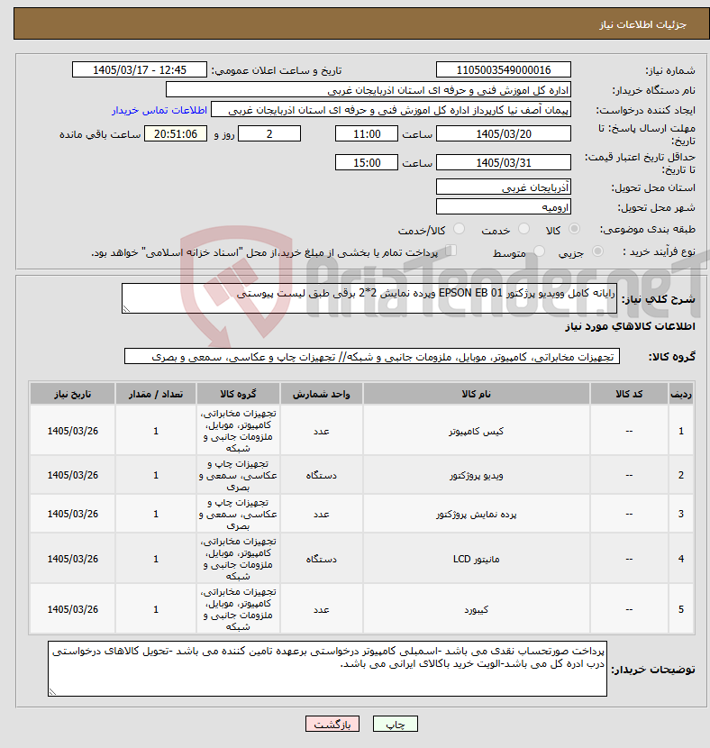The width and height of the screenshot is (710, 748).
Task: Click the goods group field
Action: [372, 356]
